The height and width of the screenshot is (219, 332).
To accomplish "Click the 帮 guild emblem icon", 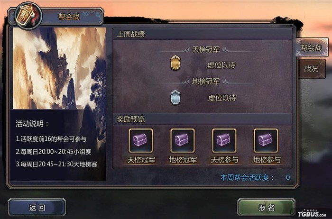I will coord(28,16).
